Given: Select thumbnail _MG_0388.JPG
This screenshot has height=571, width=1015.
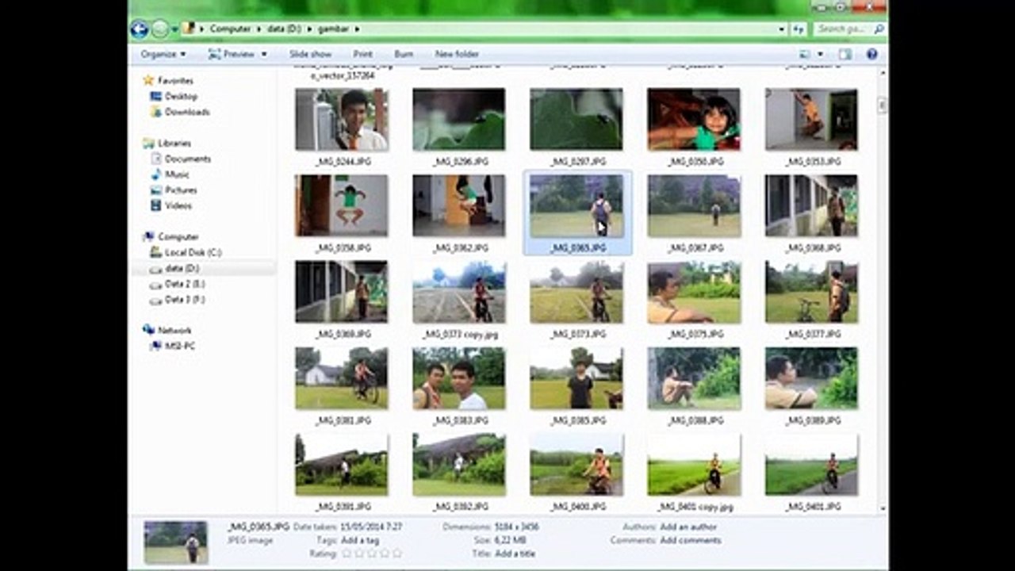Looking at the screenshot, I should click(x=694, y=378).
